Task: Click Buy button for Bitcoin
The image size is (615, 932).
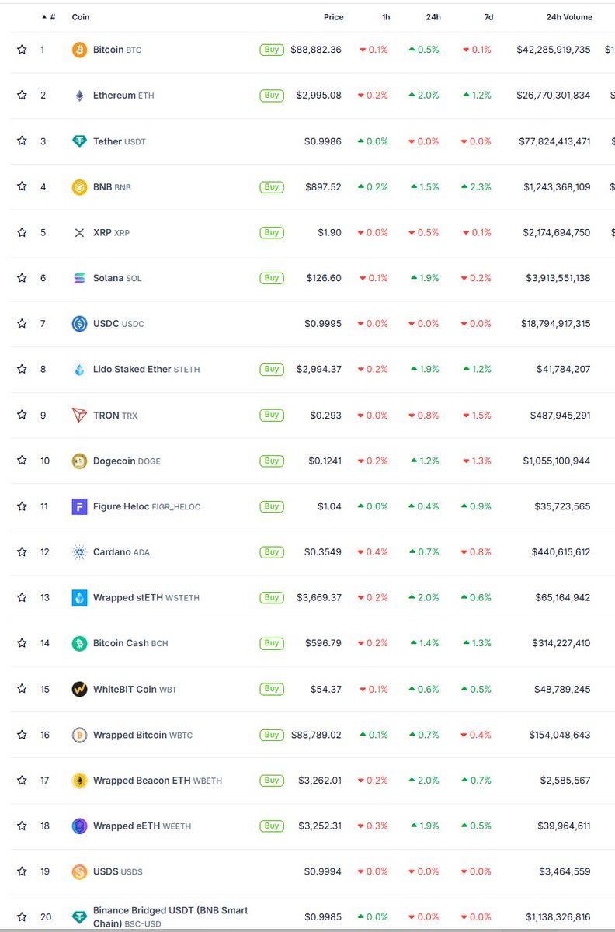Action: pyautogui.click(x=272, y=50)
